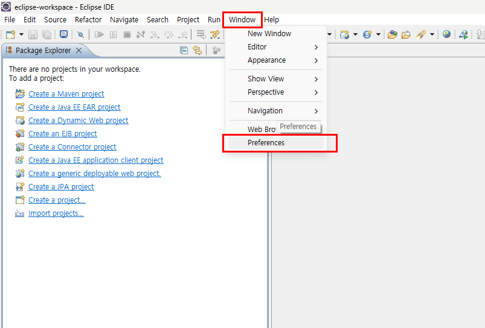Image resolution: width=485 pixels, height=328 pixels.
Task: Click the Step Return icon
Action: click(x=183, y=34)
